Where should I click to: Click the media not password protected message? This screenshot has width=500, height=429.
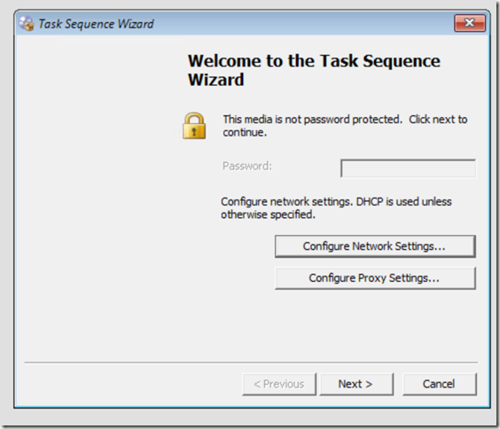click(345, 126)
